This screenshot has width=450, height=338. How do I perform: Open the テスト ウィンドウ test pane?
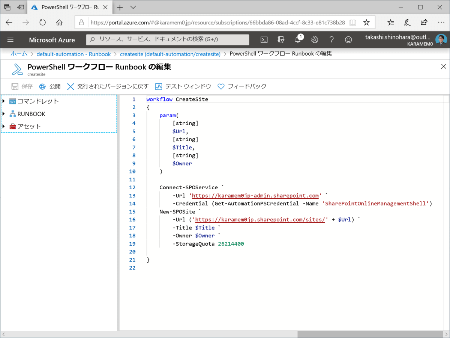pos(183,86)
